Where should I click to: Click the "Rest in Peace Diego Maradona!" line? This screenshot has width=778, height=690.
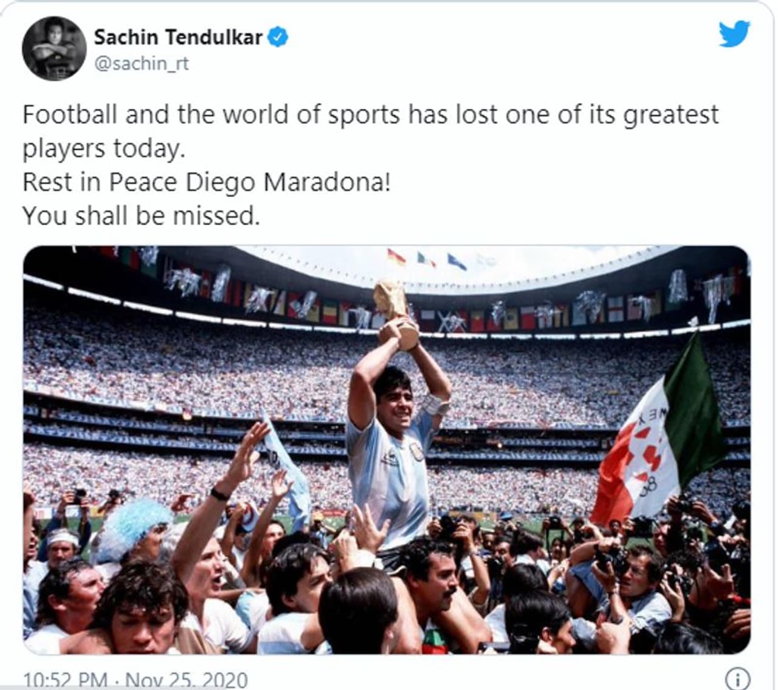click(x=206, y=182)
